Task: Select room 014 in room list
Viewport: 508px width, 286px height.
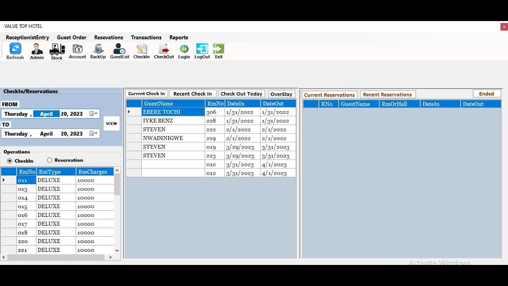Action: point(58,198)
